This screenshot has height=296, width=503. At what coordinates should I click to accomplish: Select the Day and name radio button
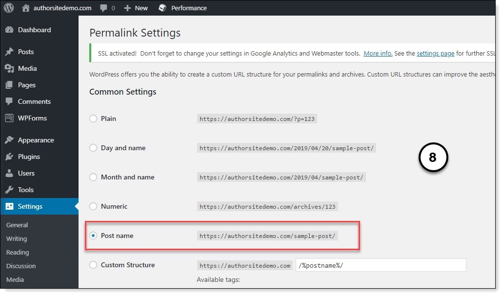point(93,148)
